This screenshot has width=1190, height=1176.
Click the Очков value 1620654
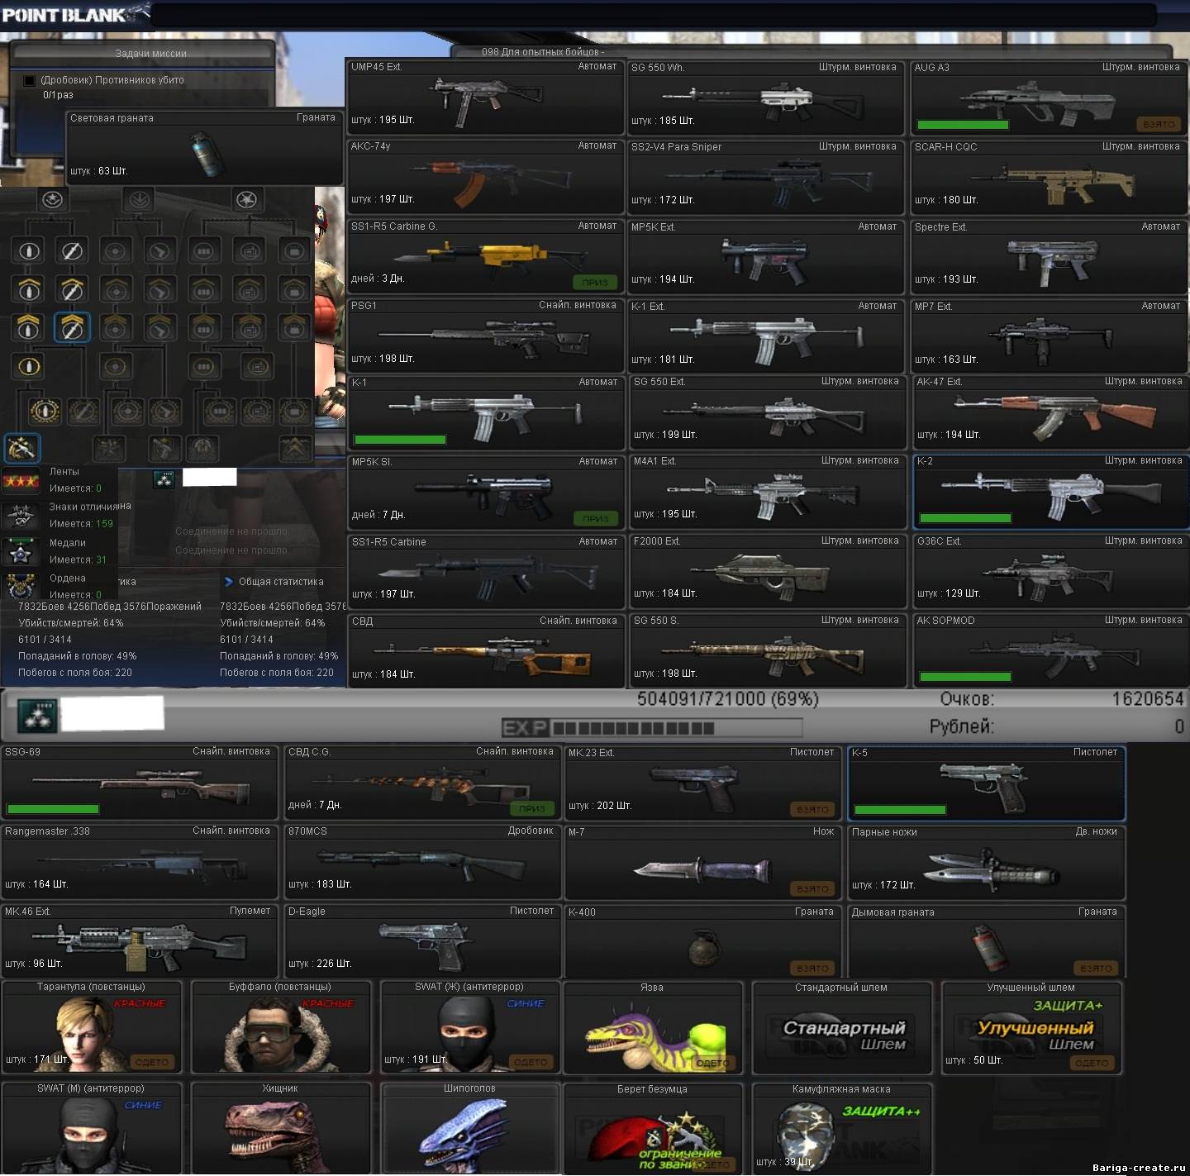click(1148, 699)
